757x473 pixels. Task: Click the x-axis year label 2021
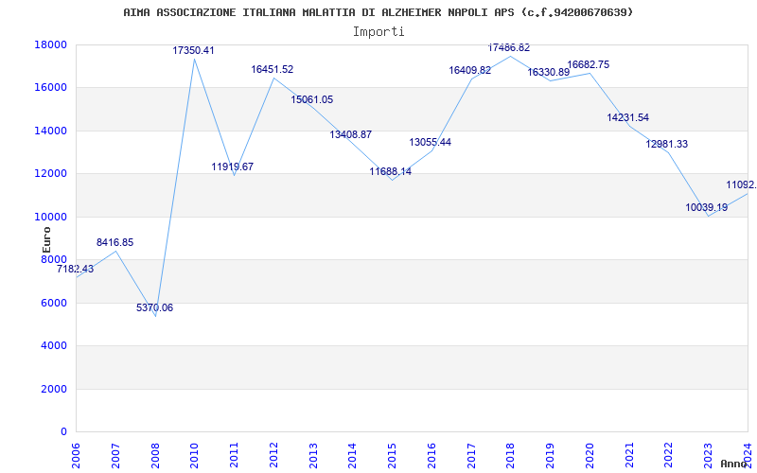629,456
